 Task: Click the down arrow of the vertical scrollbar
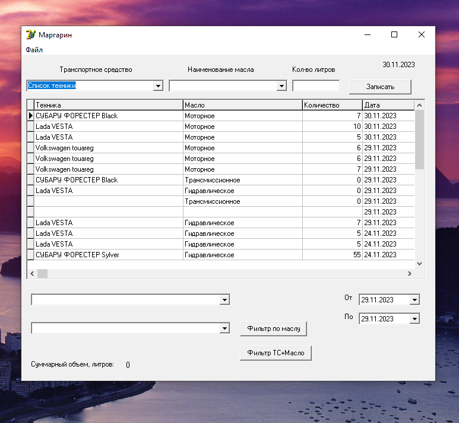click(419, 264)
